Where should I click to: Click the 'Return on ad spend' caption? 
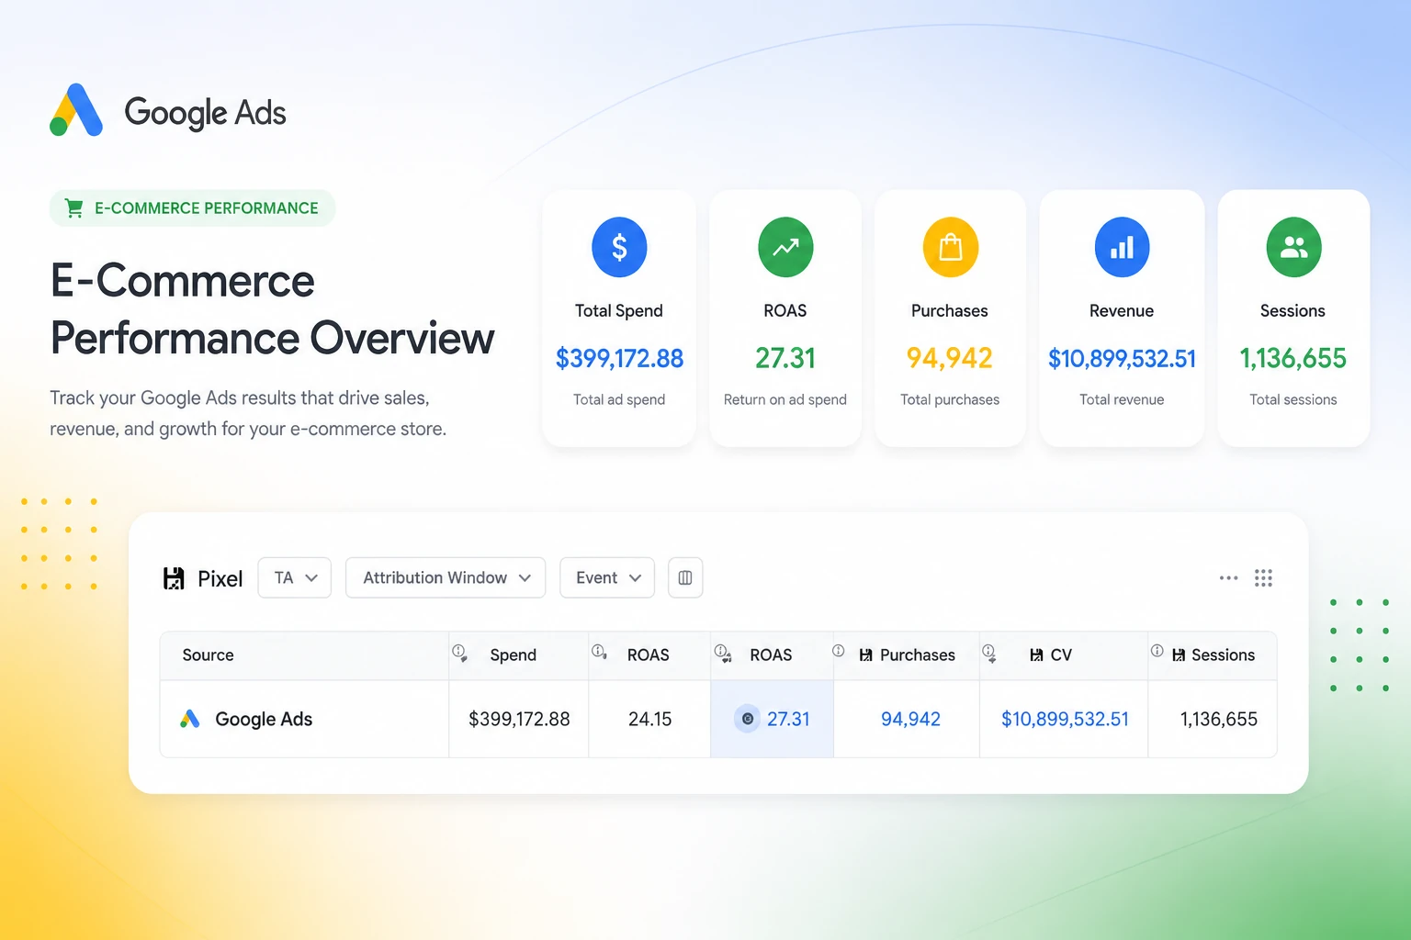click(x=785, y=399)
